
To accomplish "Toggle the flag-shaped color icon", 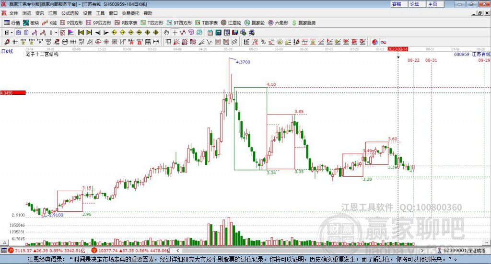I will click(x=71, y=33).
